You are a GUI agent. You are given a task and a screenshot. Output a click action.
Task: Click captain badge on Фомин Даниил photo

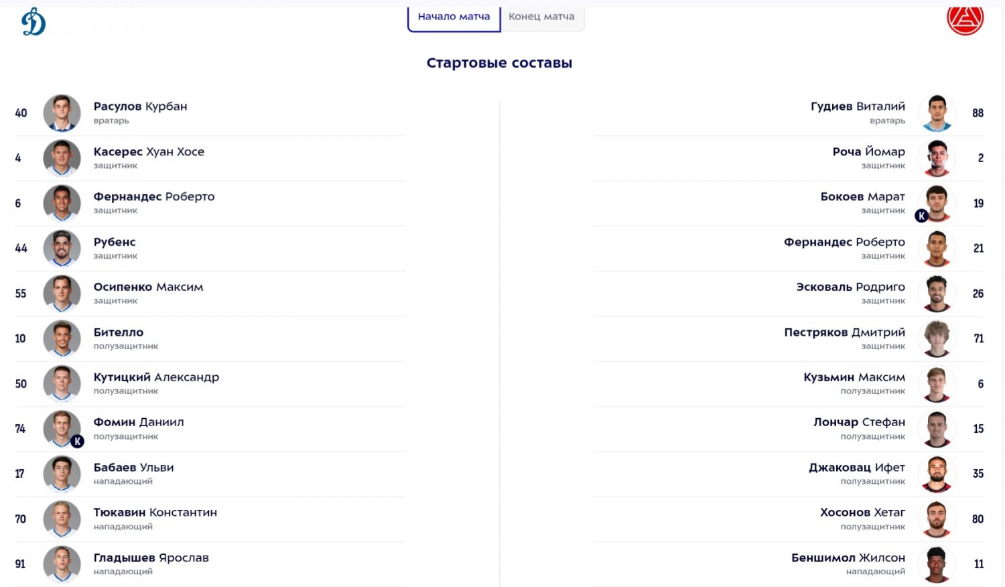click(x=78, y=441)
